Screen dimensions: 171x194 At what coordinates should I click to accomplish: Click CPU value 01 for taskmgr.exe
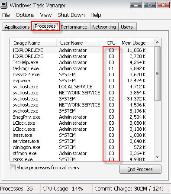111,68
